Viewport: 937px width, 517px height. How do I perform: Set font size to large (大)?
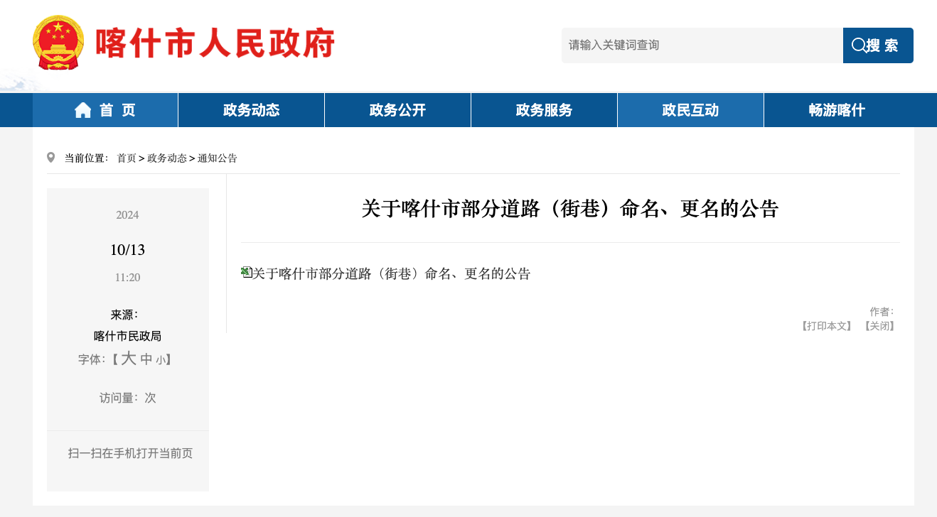click(x=128, y=359)
